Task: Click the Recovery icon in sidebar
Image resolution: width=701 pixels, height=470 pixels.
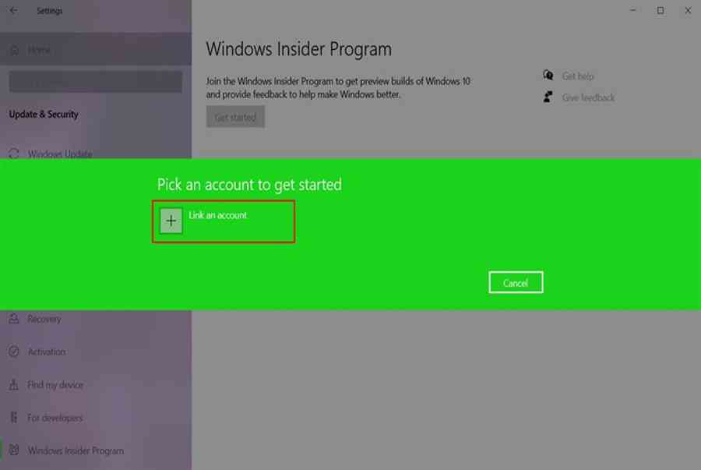Action: pyautogui.click(x=14, y=319)
